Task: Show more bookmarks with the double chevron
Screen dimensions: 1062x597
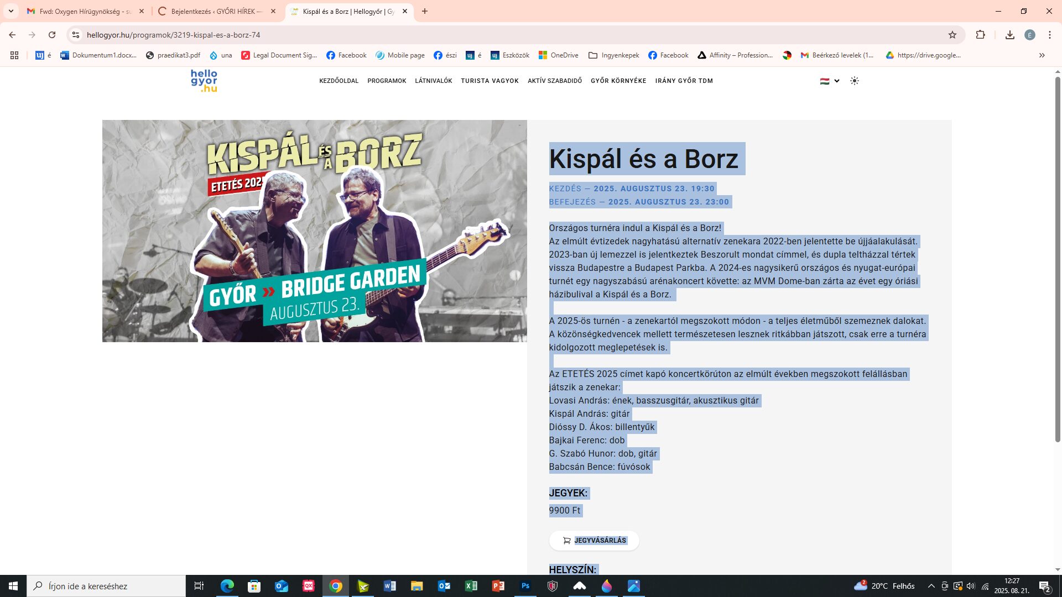Action: click(x=1042, y=55)
